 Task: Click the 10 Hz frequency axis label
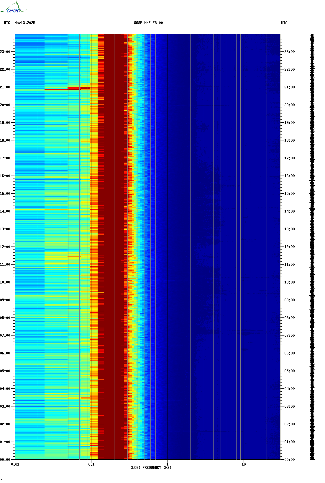point(244,464)
